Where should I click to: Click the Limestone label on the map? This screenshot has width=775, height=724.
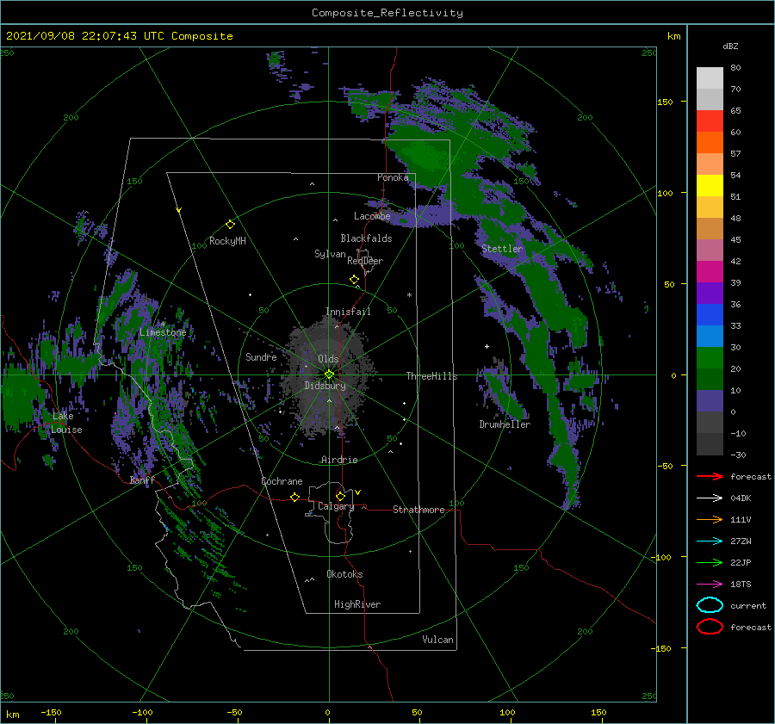(x=163, y=332)
